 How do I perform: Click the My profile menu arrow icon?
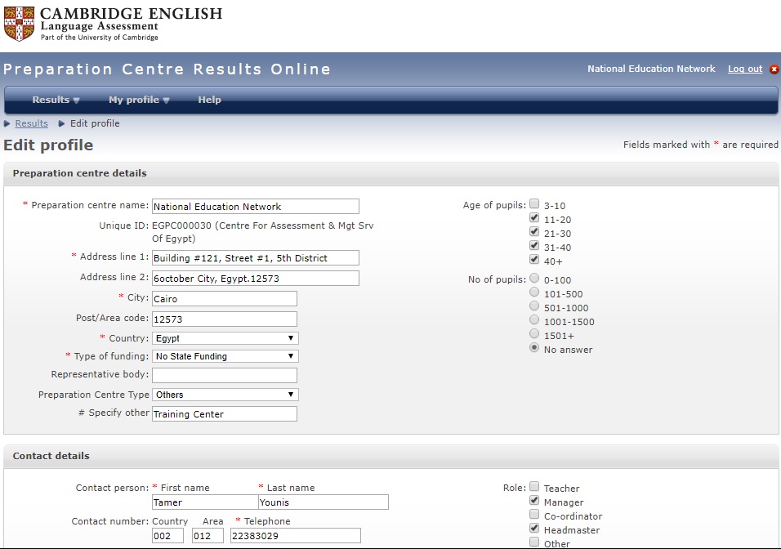(167, 100)
